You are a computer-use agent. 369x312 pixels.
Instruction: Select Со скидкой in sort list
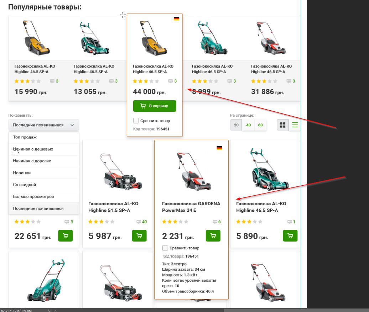pos(44,185)
